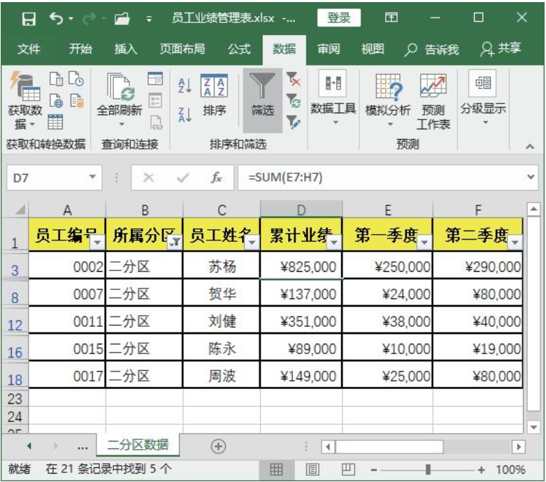Select the cell containing 贺华
Image resolution: width=546 pixels, height=482 pixels.
pos(222,293)
